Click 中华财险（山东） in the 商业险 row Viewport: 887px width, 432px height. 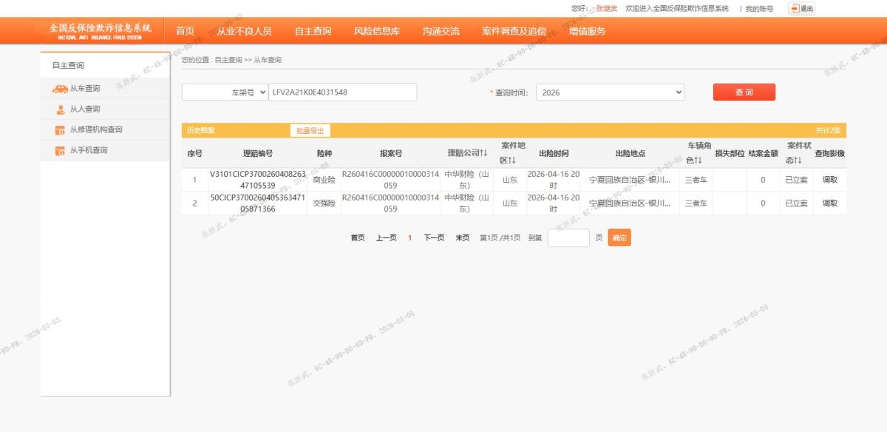point(467,180)
